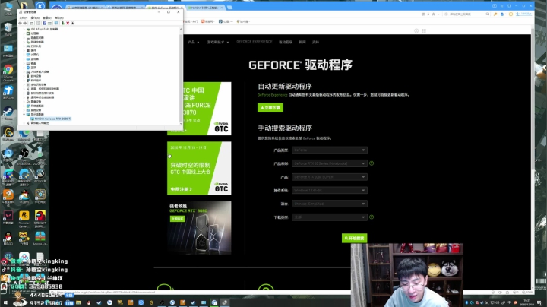Click the question mark beside the 下载类型 dropdown
Image resolution: width=547 pixels, height=307 pixels.
tap(372, 217)
